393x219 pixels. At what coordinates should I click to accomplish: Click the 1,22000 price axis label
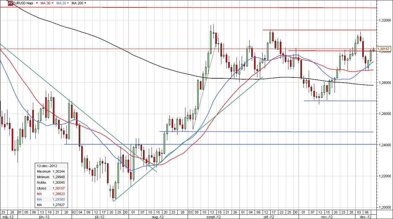pyautogui.click(x=385, y=176)
